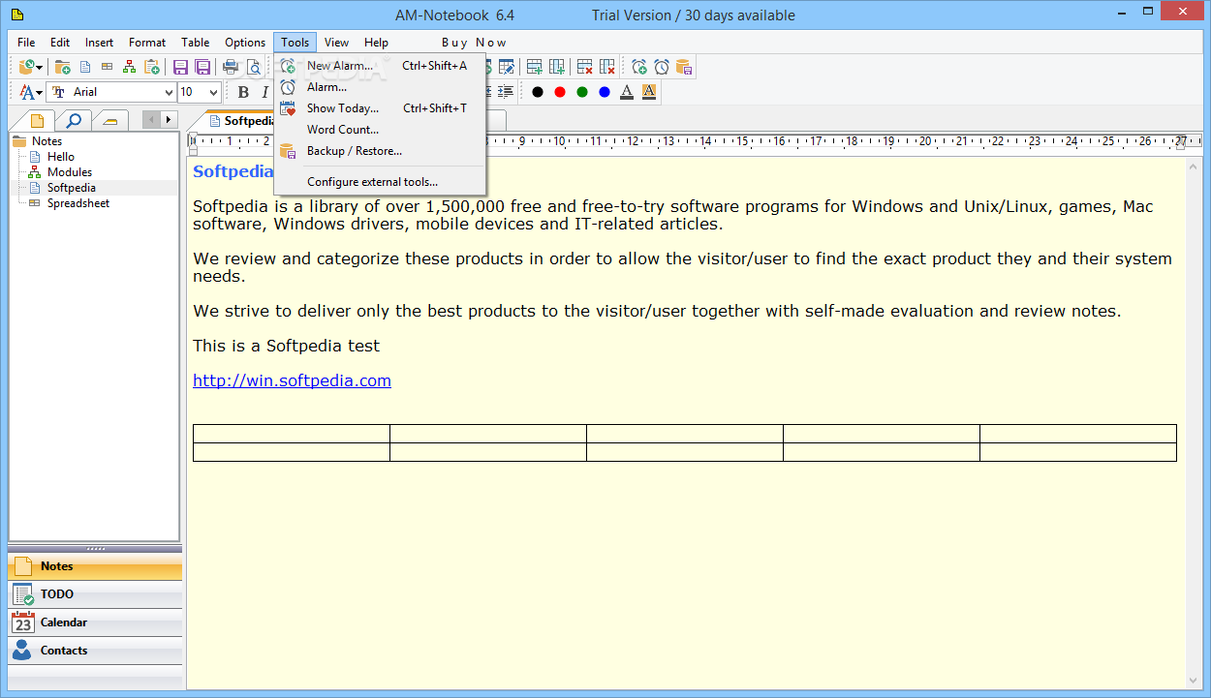Click the New Alarm toolbar icon
The image size is (1211, 698).
(638, 67)
